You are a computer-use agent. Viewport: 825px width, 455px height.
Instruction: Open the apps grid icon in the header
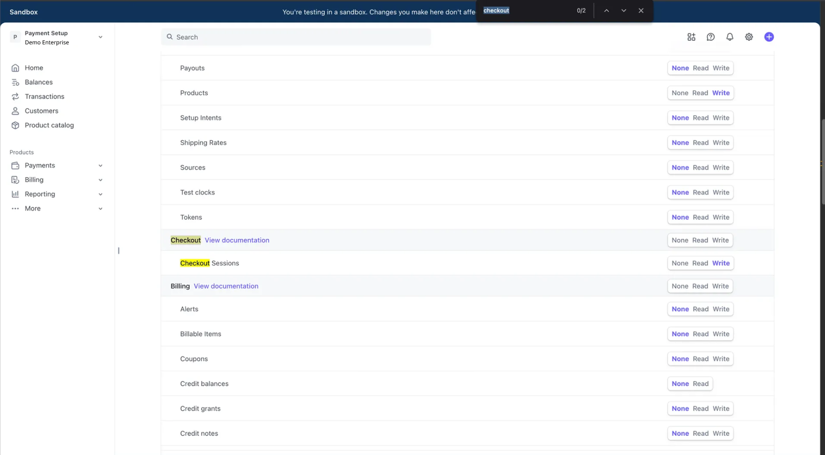[691, 36]
